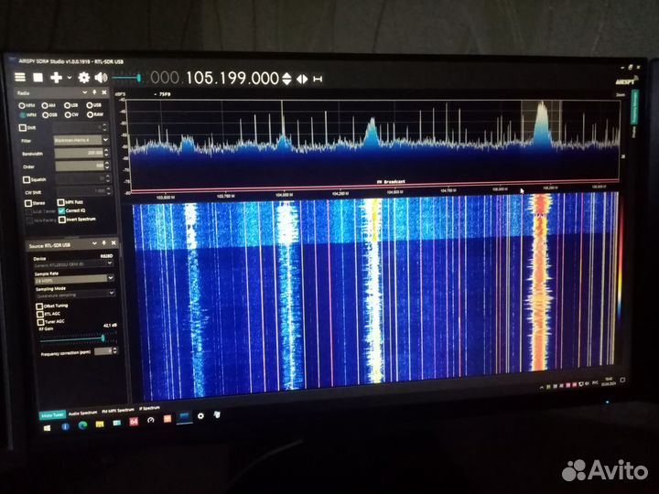Open the Audio Spectrum tab
Image resolution: width=659 pixels, height=494 pixels.
click(82, 413)
